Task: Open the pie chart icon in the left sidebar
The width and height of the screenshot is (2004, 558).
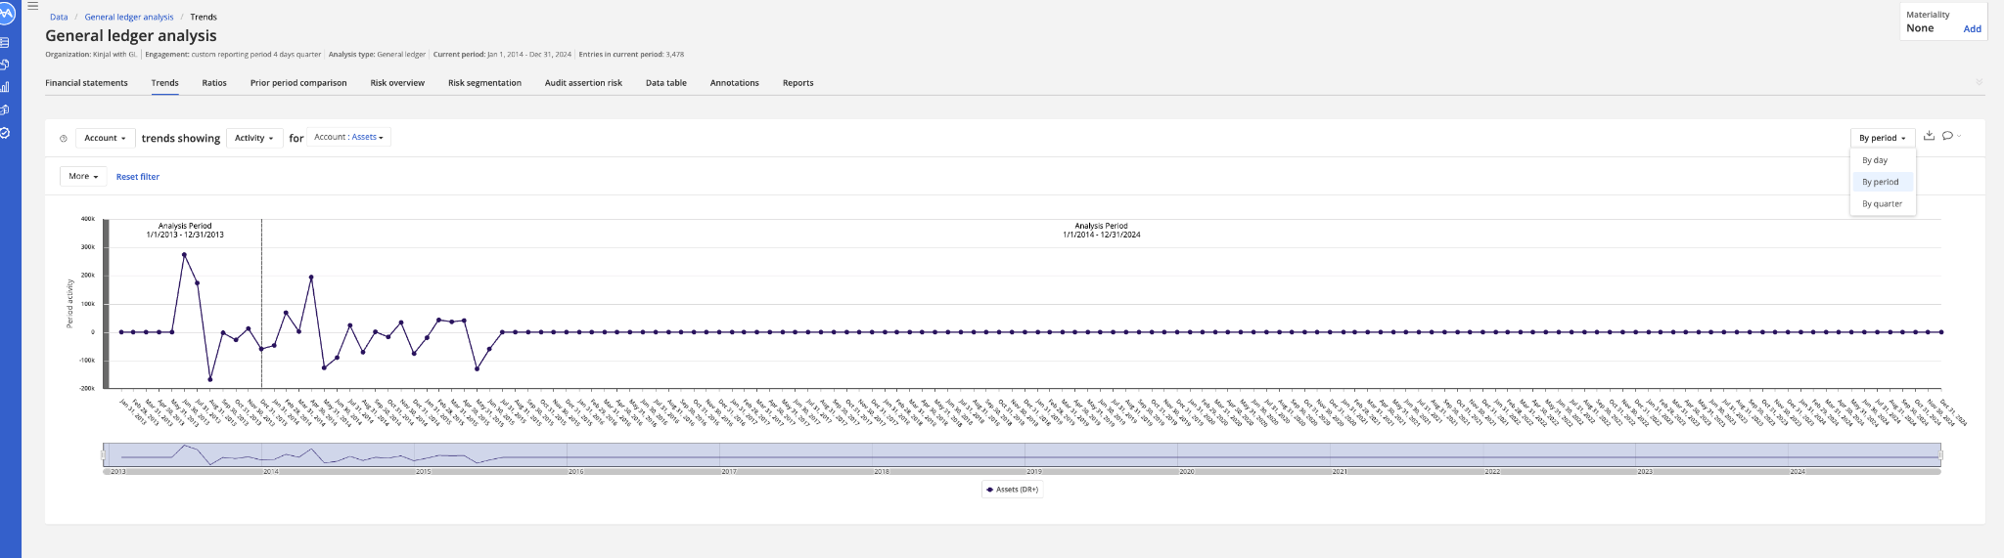Action: click(x=5, y=64)
